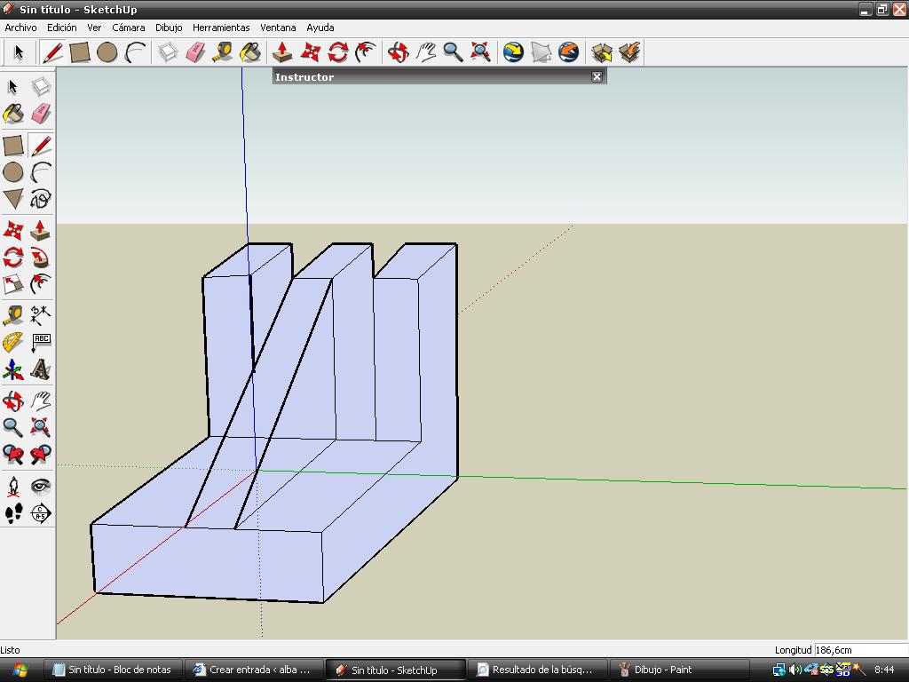Click the Place Model in Google Earth icon
909x682 pixels.
(x=569, y=52)
